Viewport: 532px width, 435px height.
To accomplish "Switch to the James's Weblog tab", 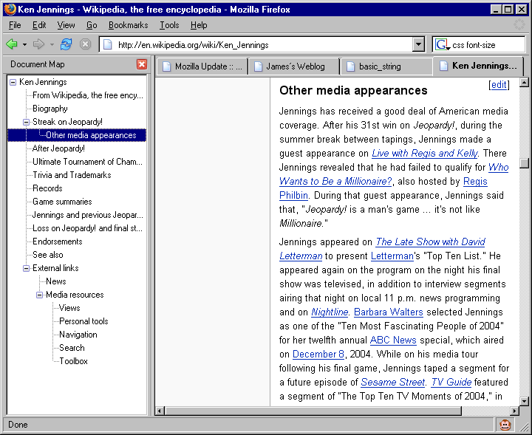I will click(x=294, y=66).
